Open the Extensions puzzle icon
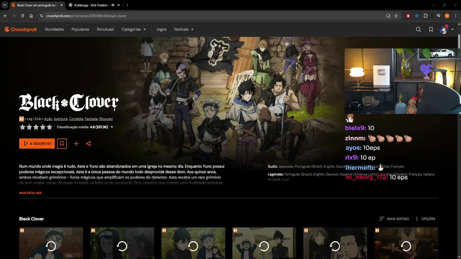 425,16
